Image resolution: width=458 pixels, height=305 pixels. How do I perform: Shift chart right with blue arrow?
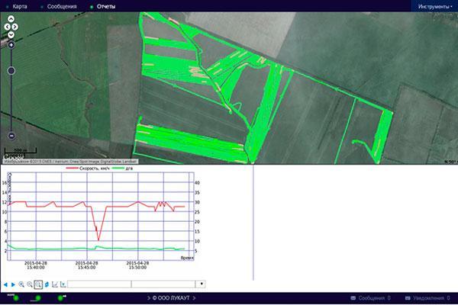(13, 284)
